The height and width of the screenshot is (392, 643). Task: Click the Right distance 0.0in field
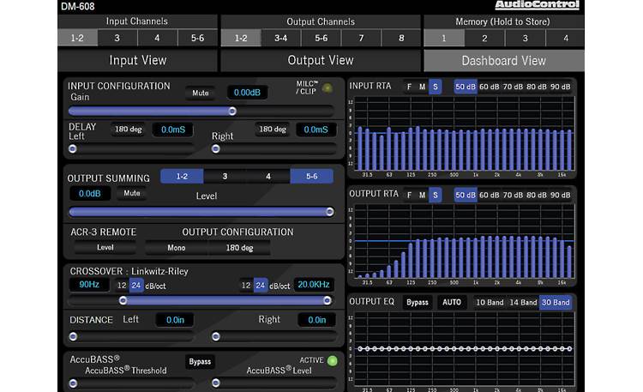click(x=317, y=320)
